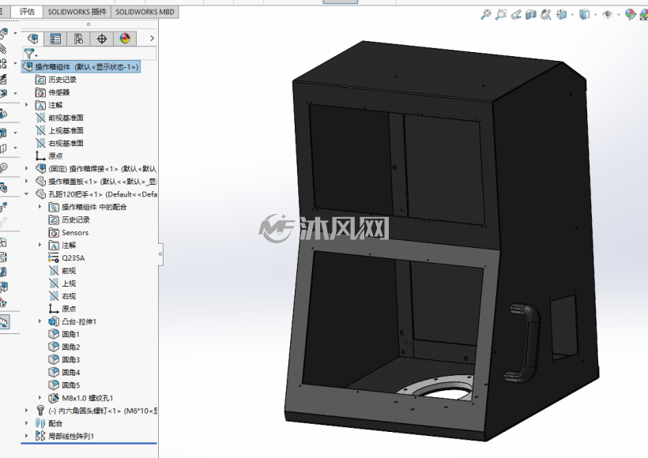Open the ConfigurationManager tab icon
This screenshot has height=458, width=648.
coord(78,39)
